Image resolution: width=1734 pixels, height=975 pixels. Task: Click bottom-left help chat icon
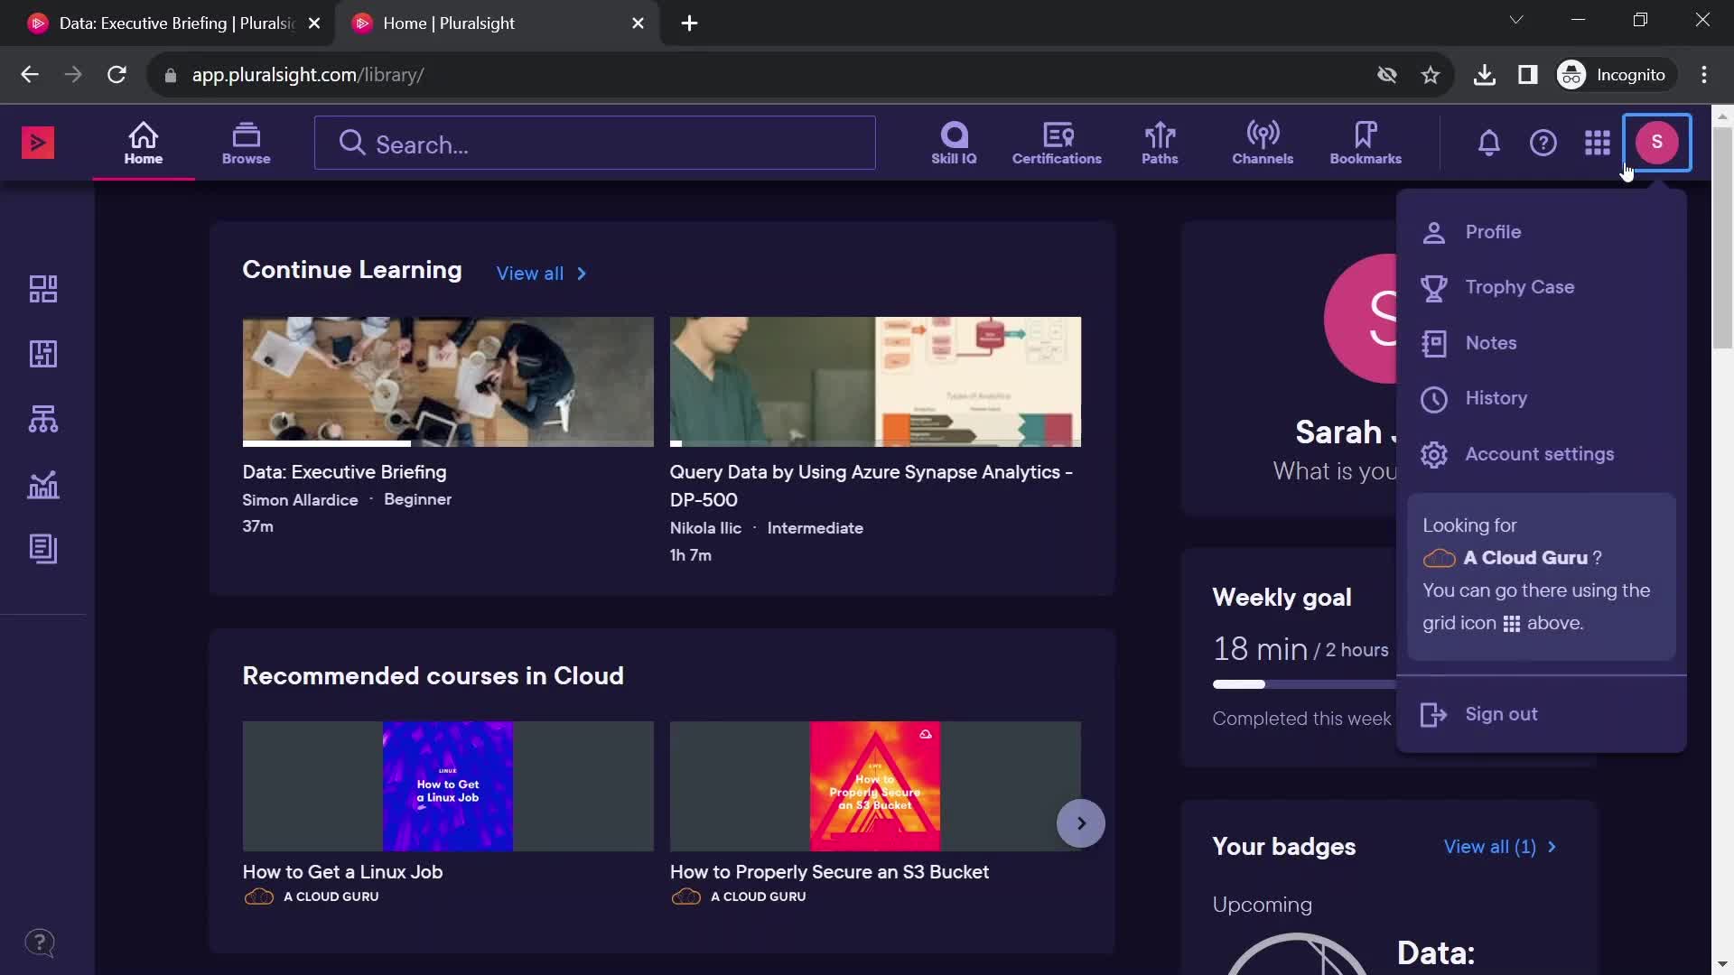click(40, 943)
